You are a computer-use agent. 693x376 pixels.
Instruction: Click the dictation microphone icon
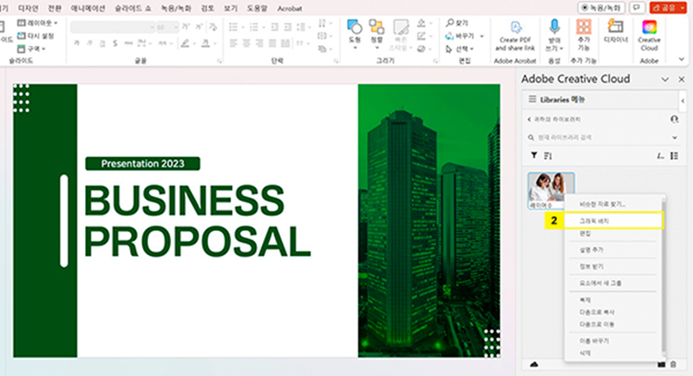(555, 27)
